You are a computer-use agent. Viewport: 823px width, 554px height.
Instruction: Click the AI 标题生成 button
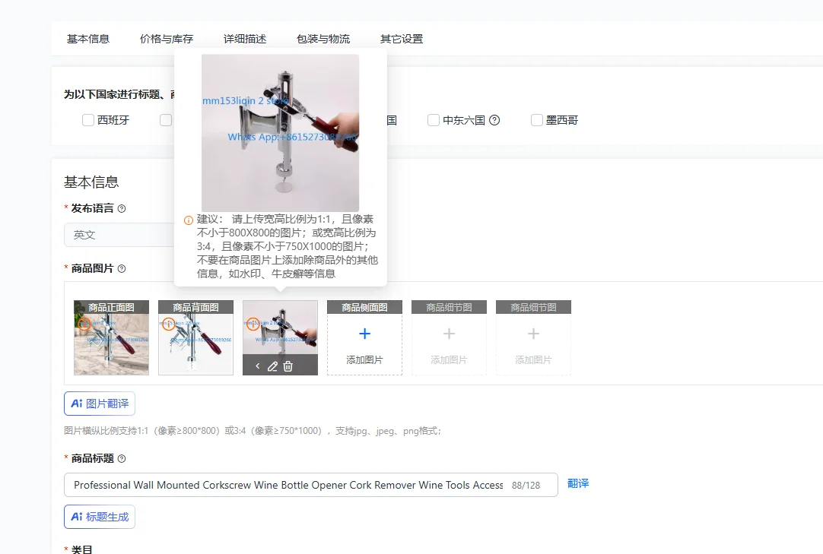tap(100, 517)
